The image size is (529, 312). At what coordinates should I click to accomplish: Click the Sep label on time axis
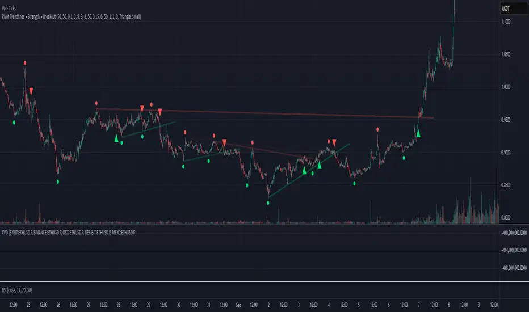(x=238, y=305)
